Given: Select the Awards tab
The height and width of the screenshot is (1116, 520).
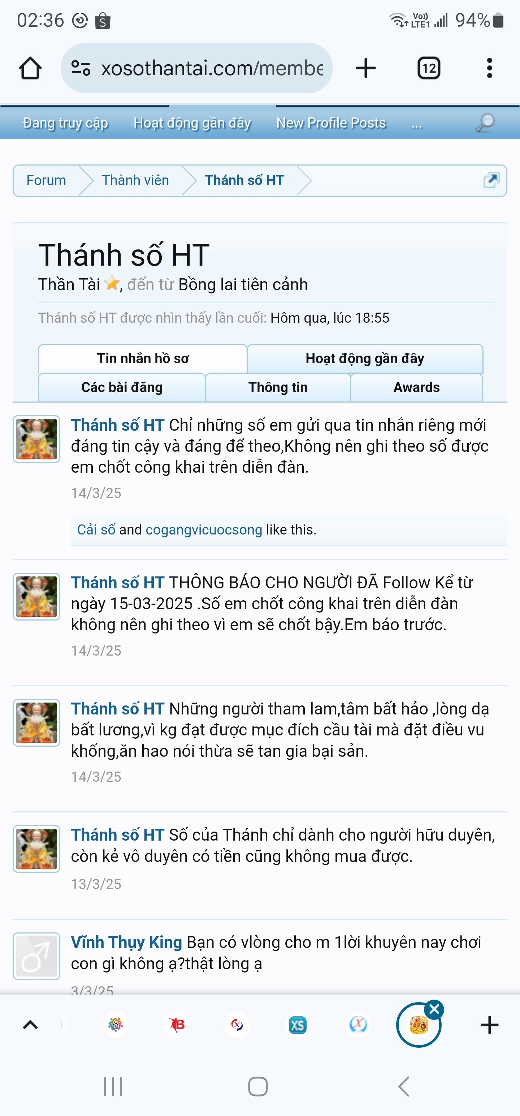Looking at the screenshot, I should click(x=416, y=387).
